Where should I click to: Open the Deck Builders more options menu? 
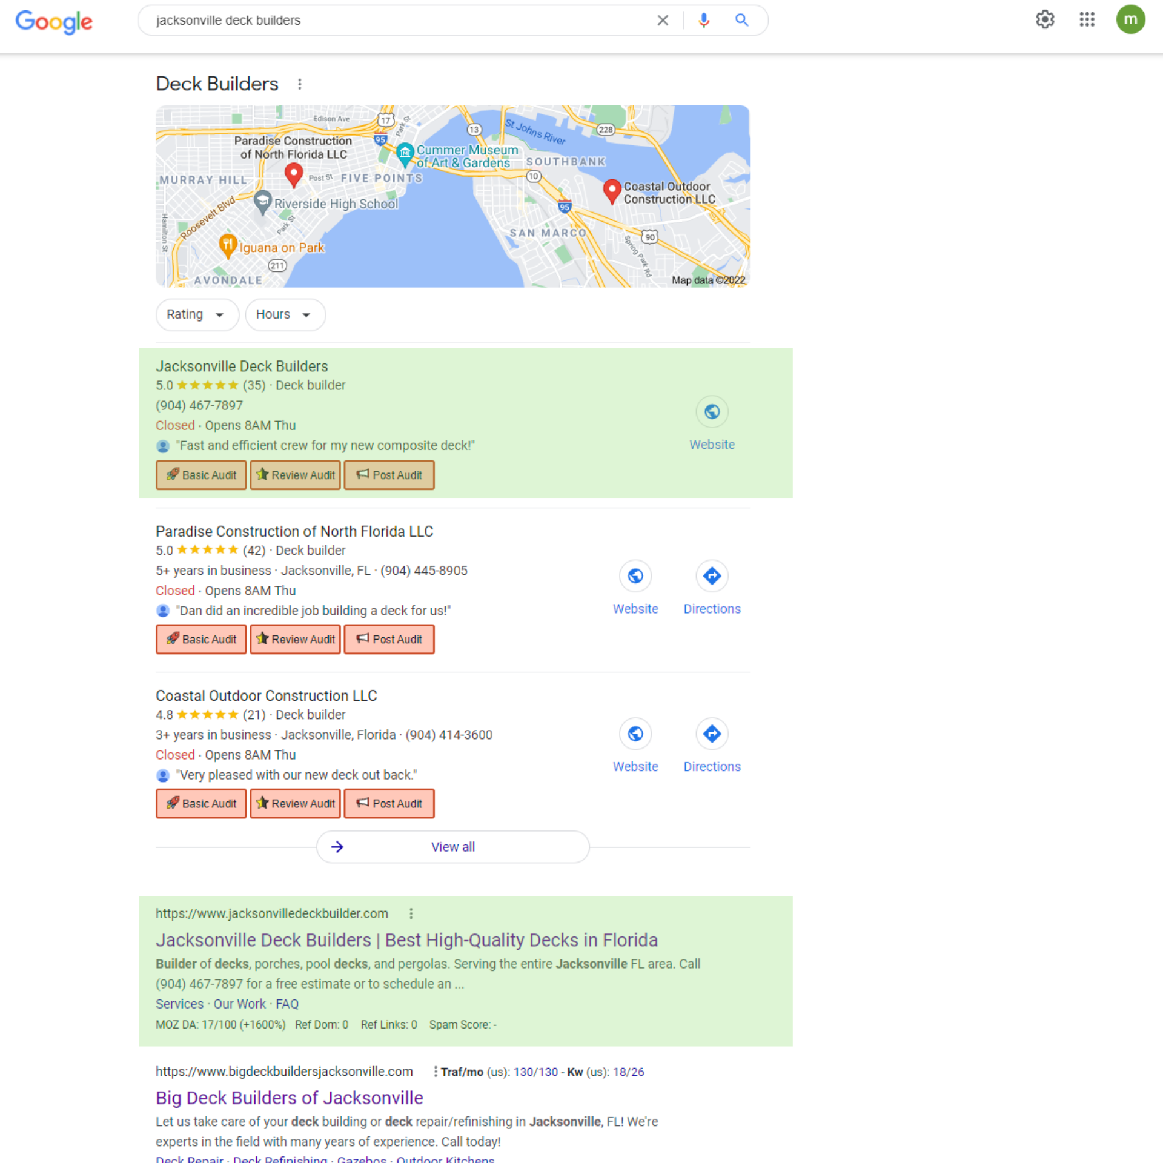pos(299,84)
